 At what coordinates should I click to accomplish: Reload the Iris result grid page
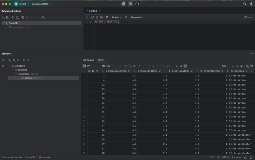[126, 66]
